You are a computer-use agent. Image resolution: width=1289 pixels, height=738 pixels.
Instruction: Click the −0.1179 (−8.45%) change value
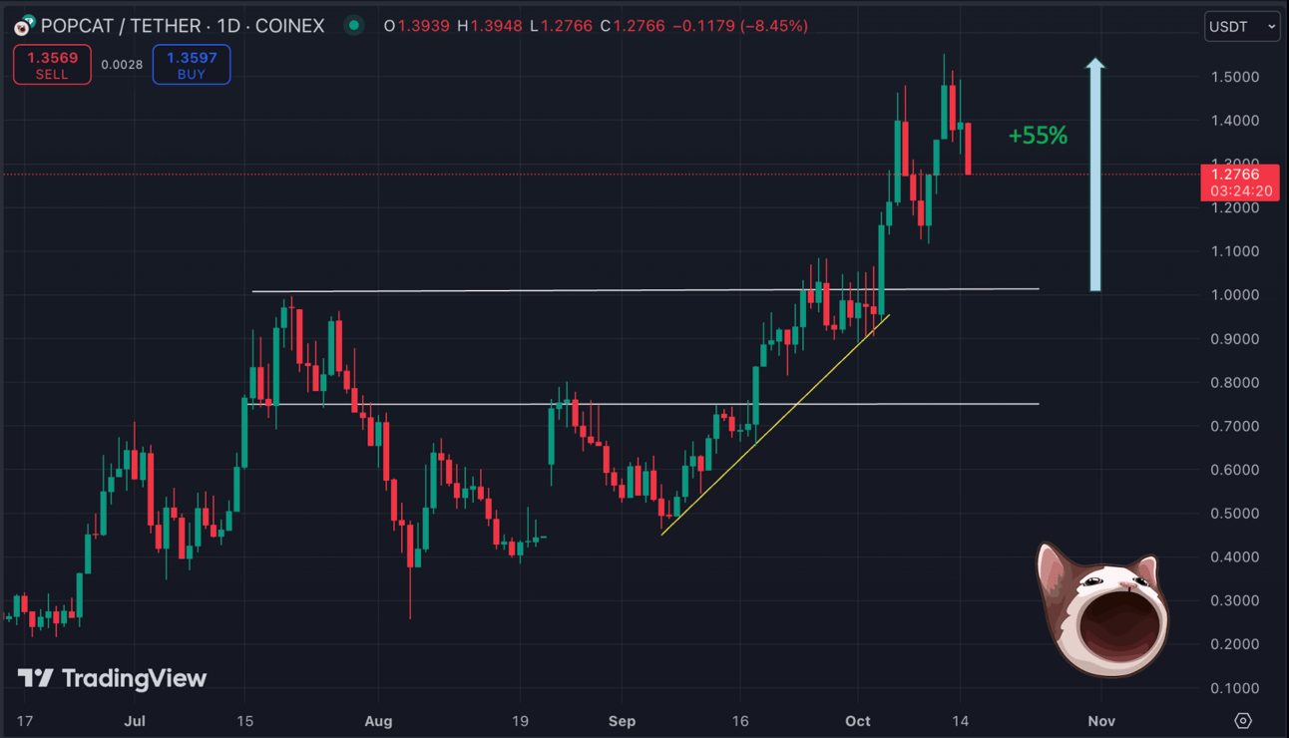click(740, 26)
